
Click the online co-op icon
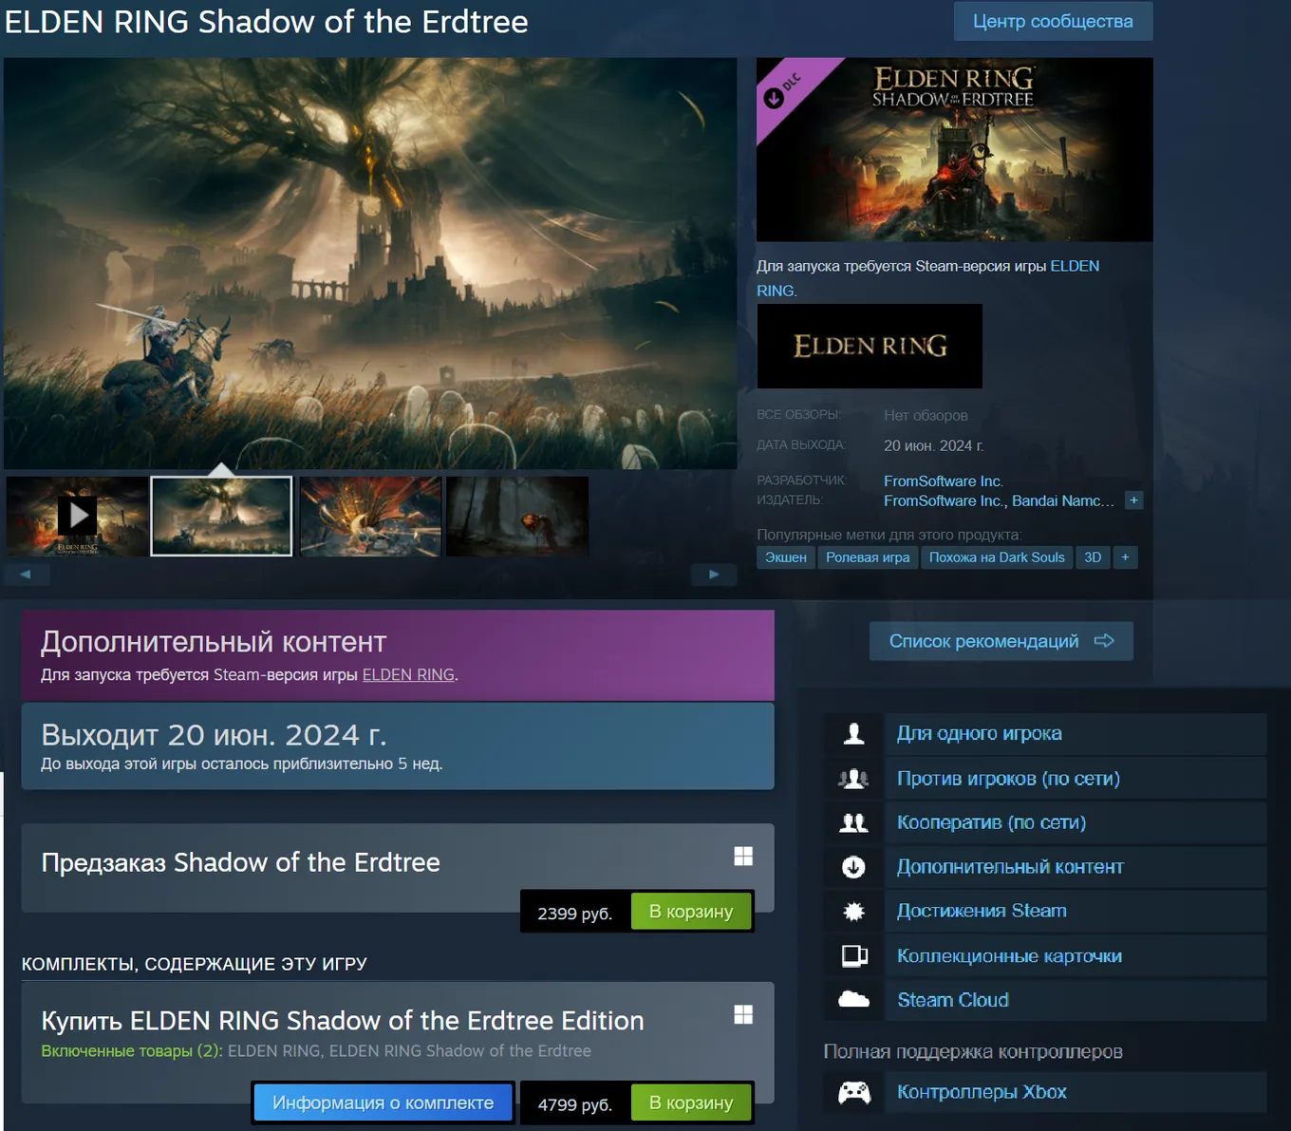[x=853, y=822]
